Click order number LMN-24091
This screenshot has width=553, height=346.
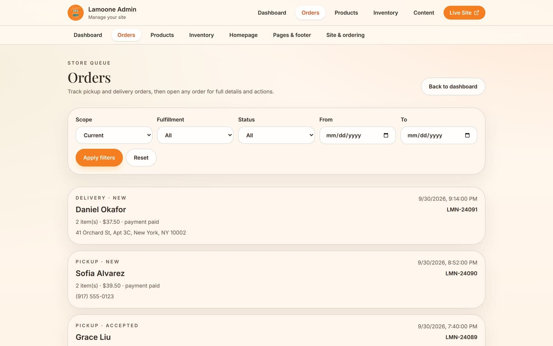462,210
